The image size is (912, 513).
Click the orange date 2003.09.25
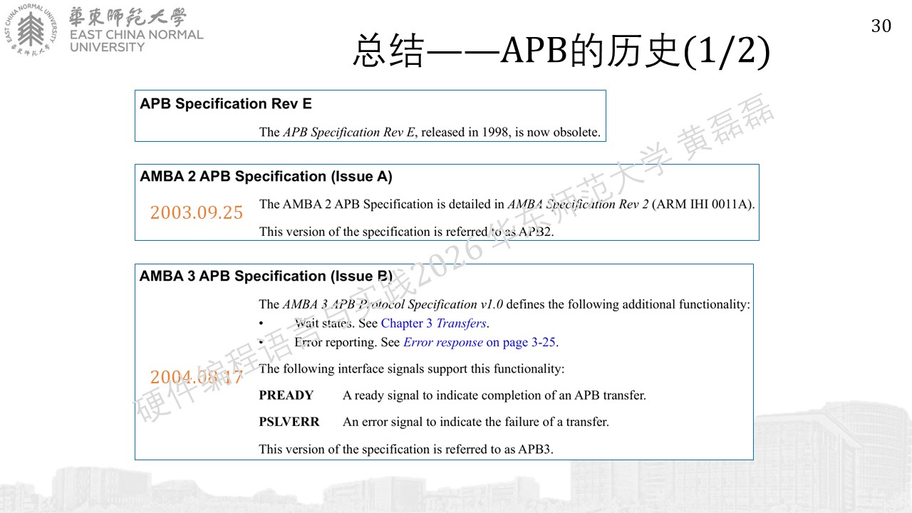(x=196, y=212)
